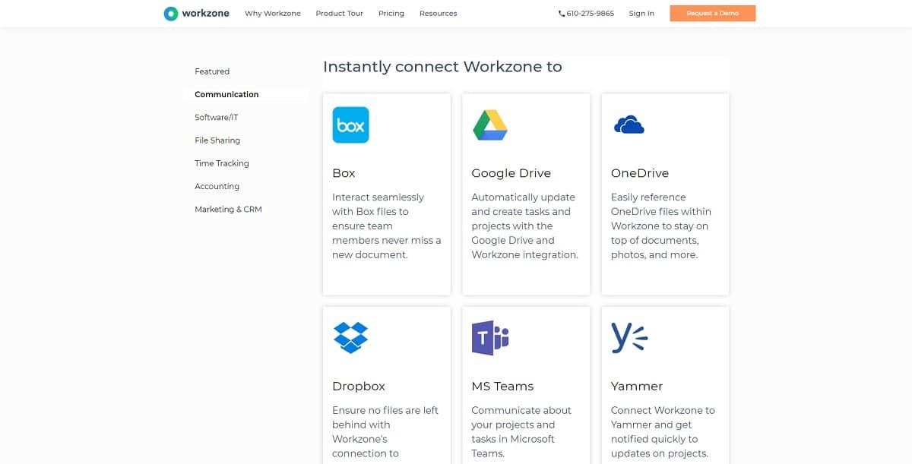Click the Request a Demo button
912x464 pixels.
(x=712, y=13)
